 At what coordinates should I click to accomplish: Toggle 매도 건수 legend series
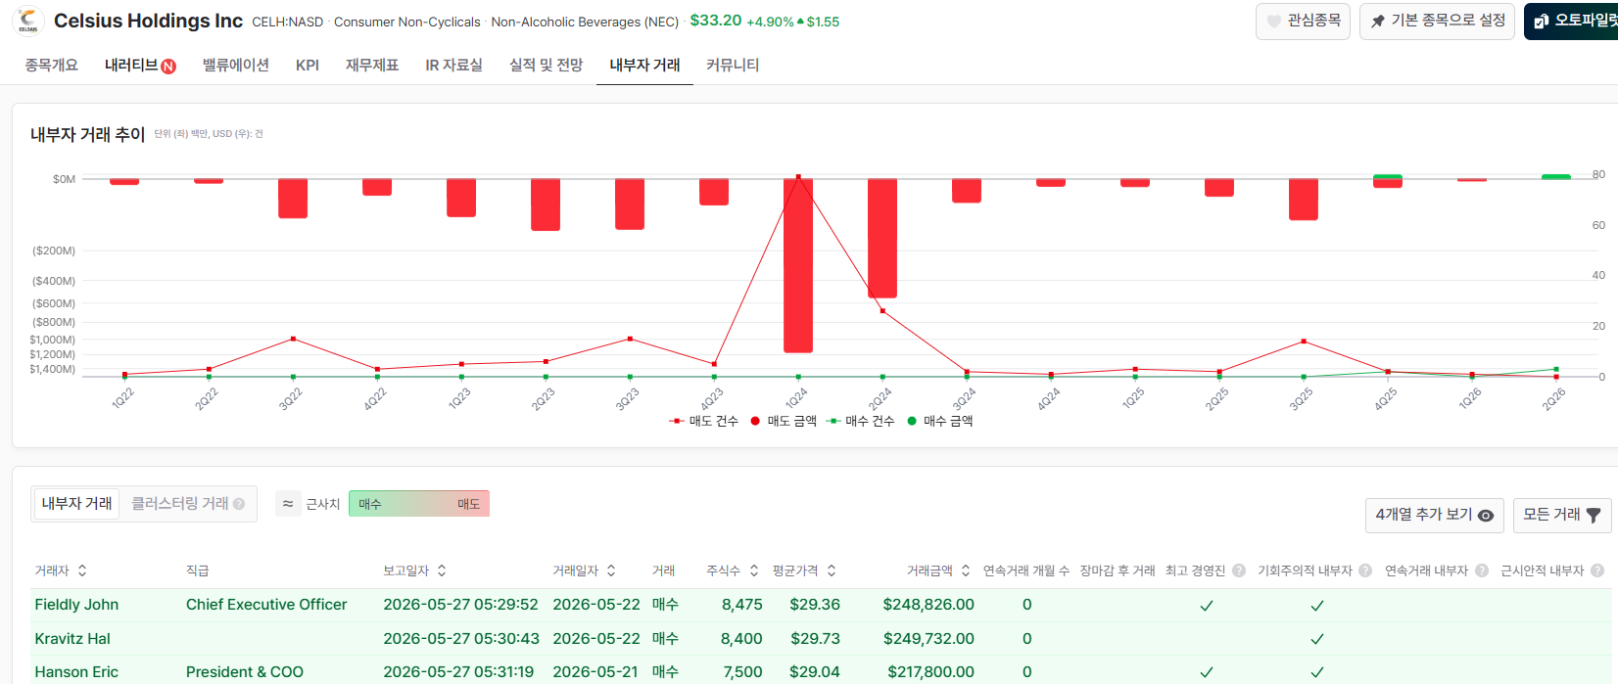[704, 421]
